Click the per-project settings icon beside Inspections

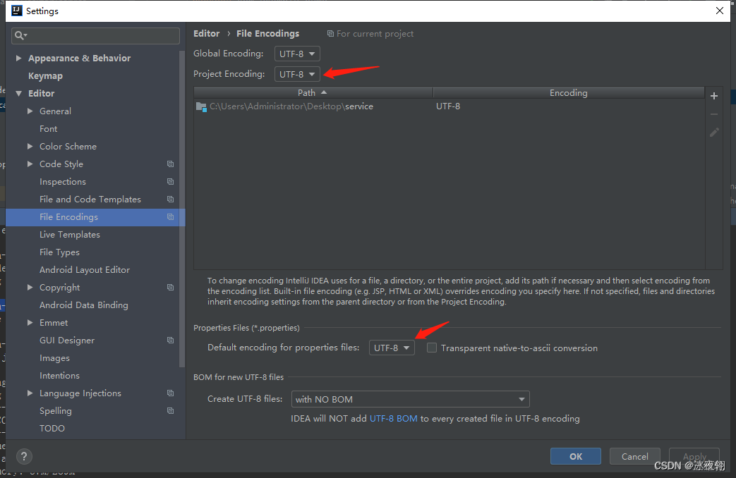point(169,181)
